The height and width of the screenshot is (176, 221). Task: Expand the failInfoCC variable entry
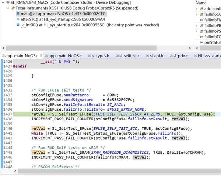197,14
